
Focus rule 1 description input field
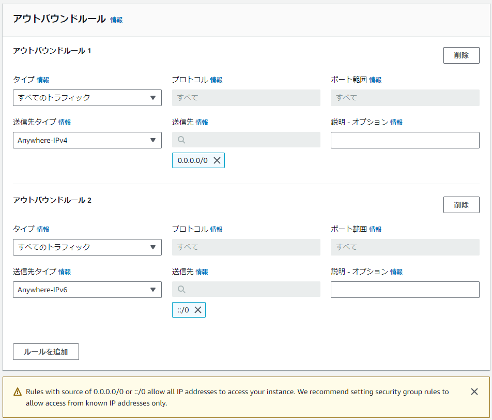coord(405,140)
